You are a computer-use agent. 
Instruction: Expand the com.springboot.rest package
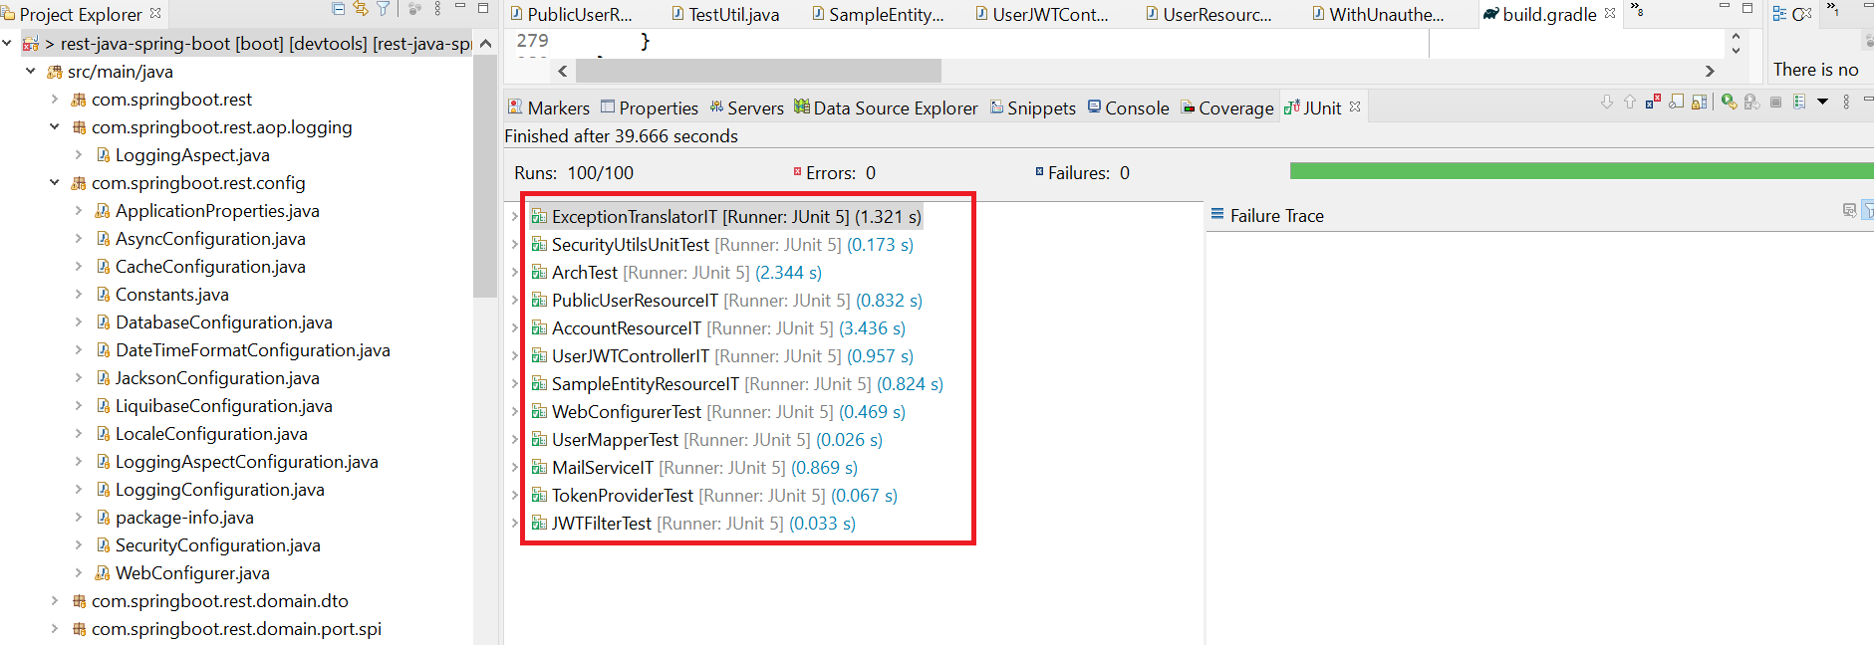55,99
